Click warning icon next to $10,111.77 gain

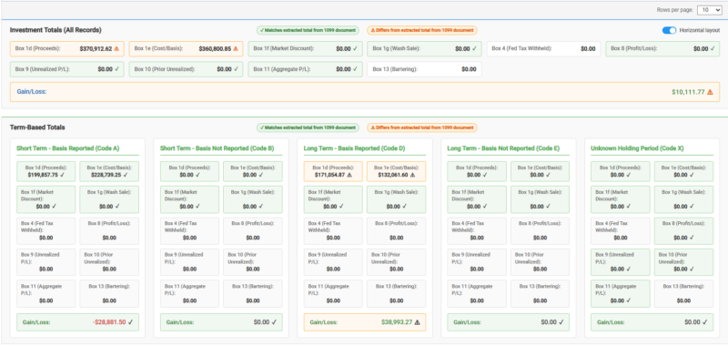(710, 92)
